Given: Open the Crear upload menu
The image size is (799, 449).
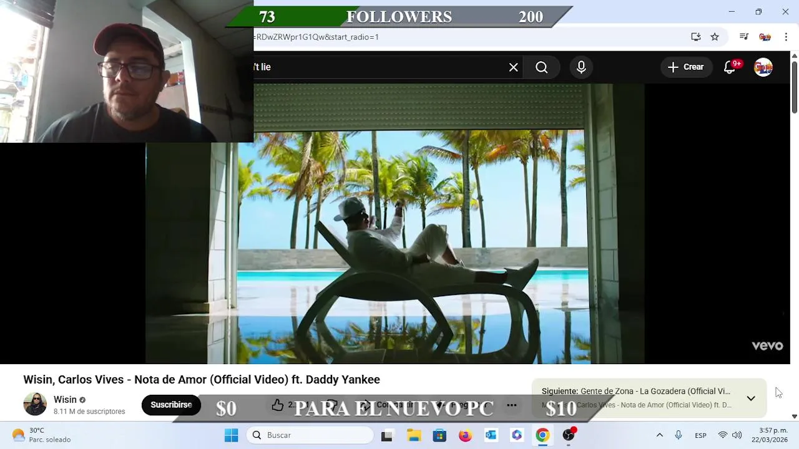Looking at the screenshot, I should click(686, 67).
